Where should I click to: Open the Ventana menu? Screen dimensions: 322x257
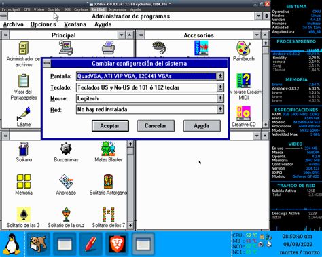pos(75,24)
